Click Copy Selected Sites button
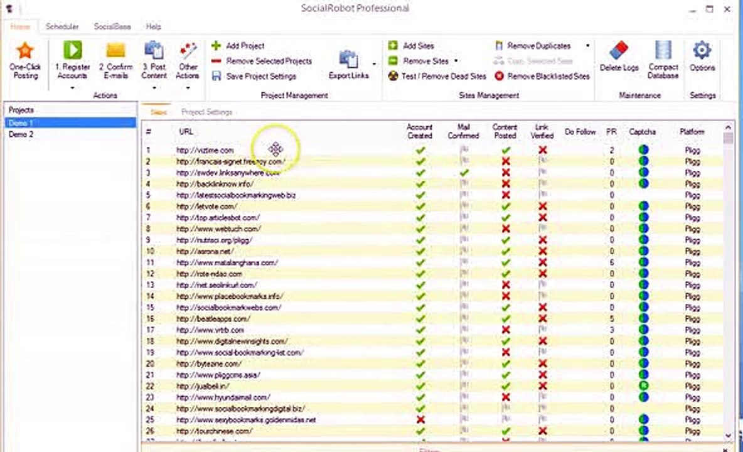 coord(533,61)
